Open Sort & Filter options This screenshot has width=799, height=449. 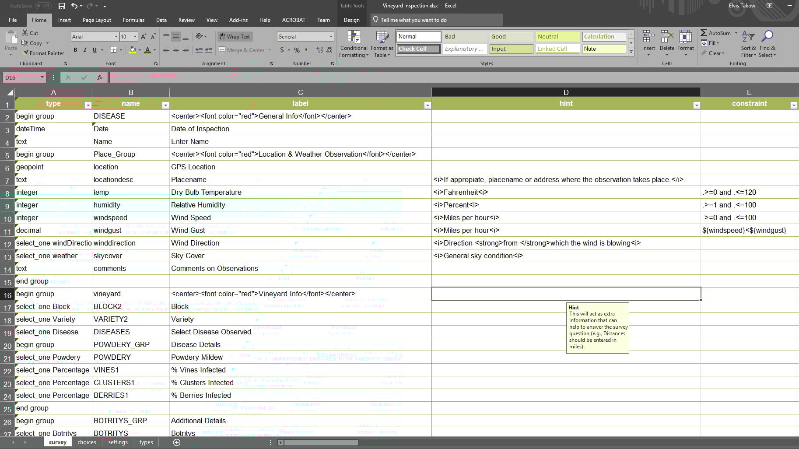point(748,44)
